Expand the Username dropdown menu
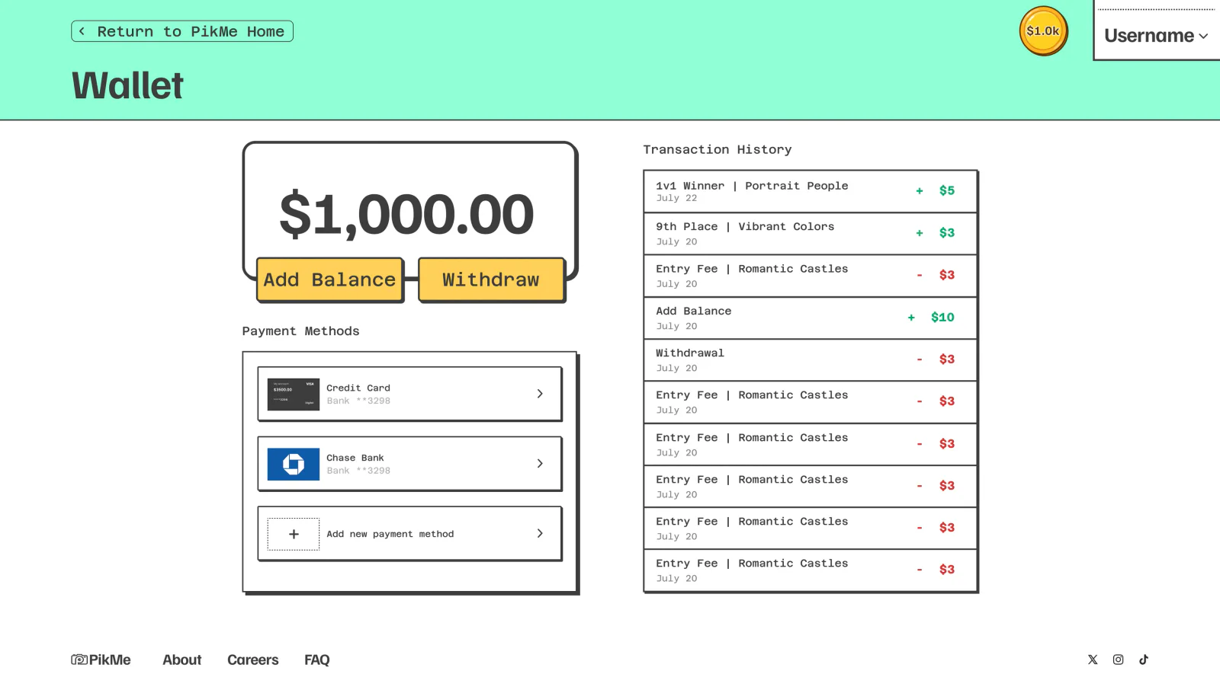Screen dimensions: 1220x690 1156,36
